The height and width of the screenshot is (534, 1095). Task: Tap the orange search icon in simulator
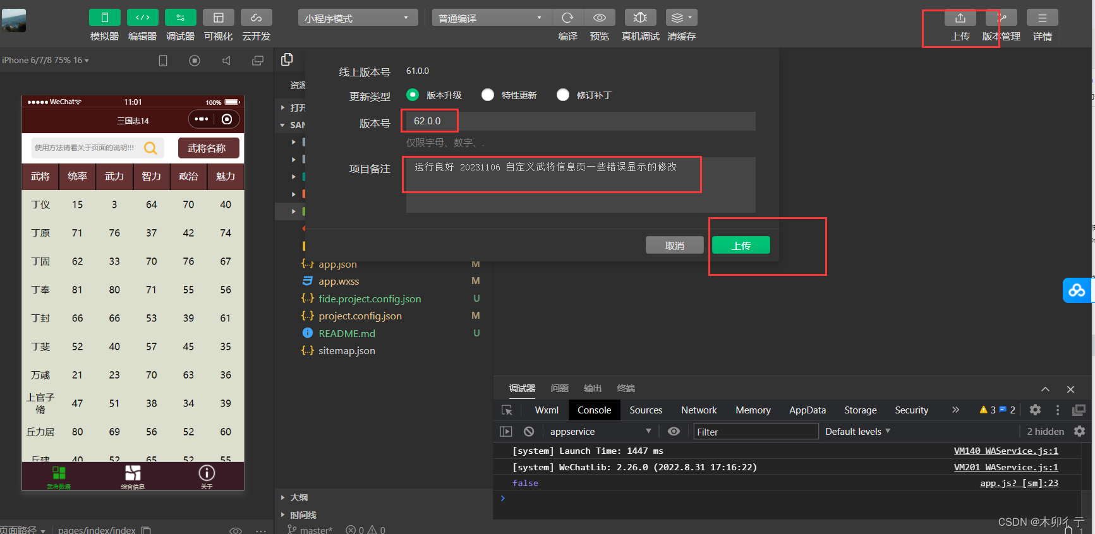pos(150,148)
